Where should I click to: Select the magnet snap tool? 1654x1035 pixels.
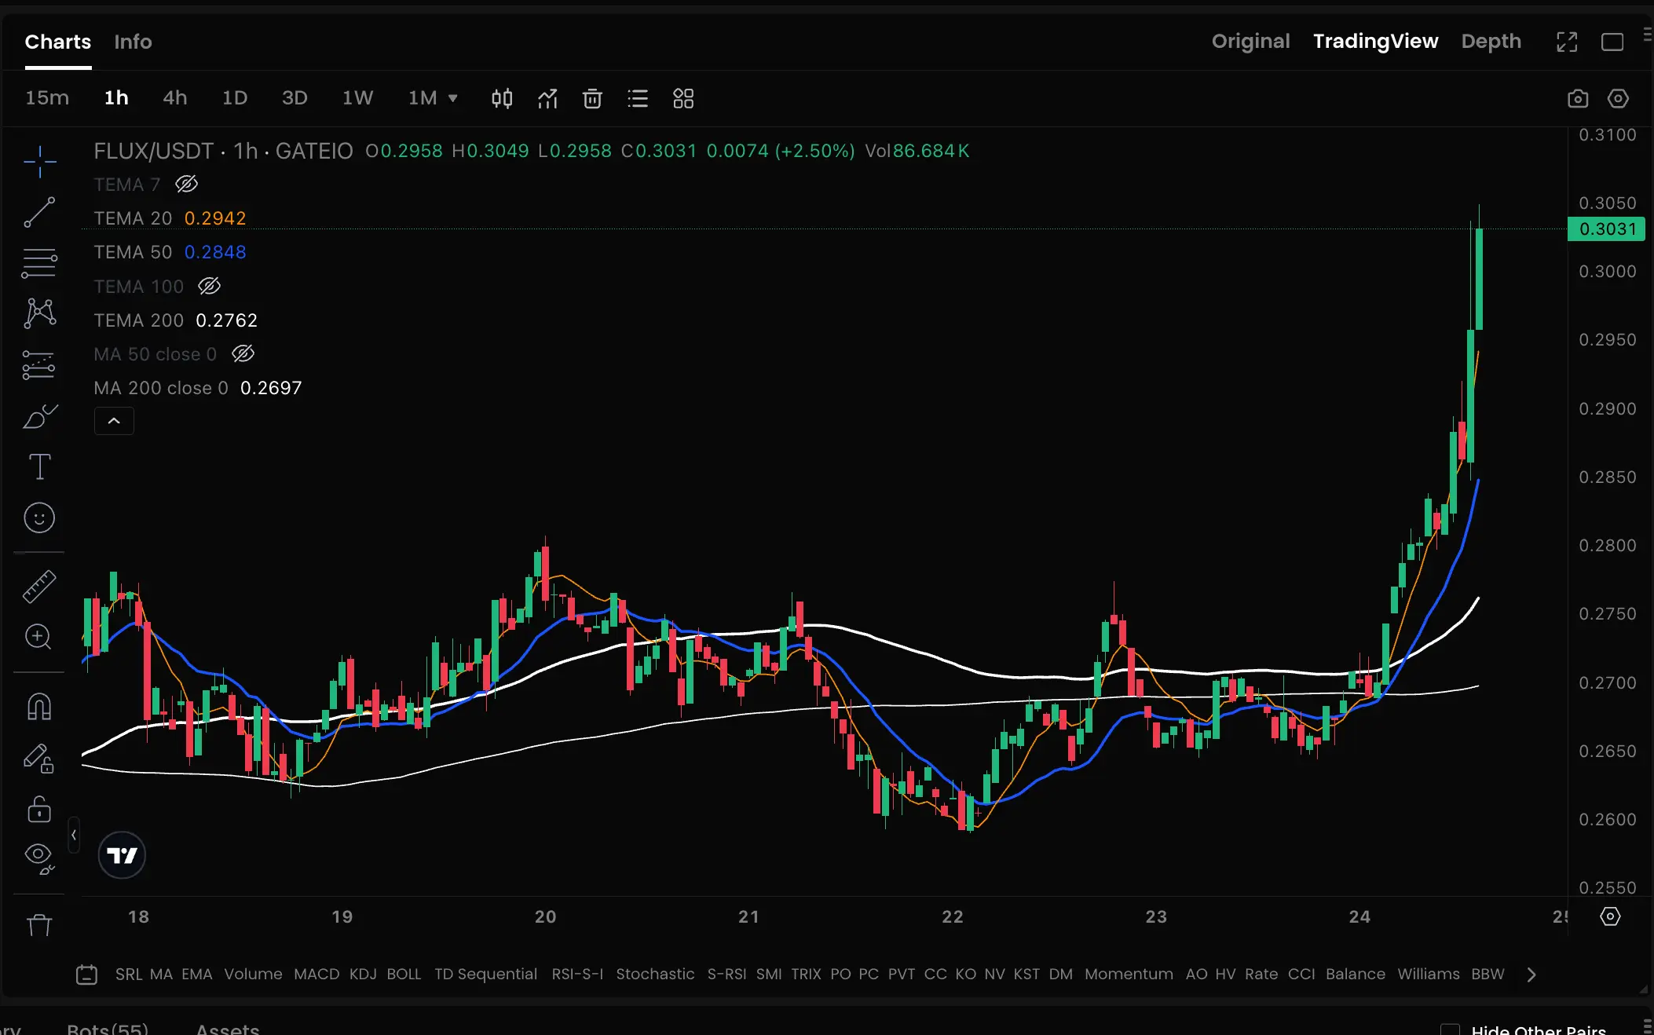[39, 707]
